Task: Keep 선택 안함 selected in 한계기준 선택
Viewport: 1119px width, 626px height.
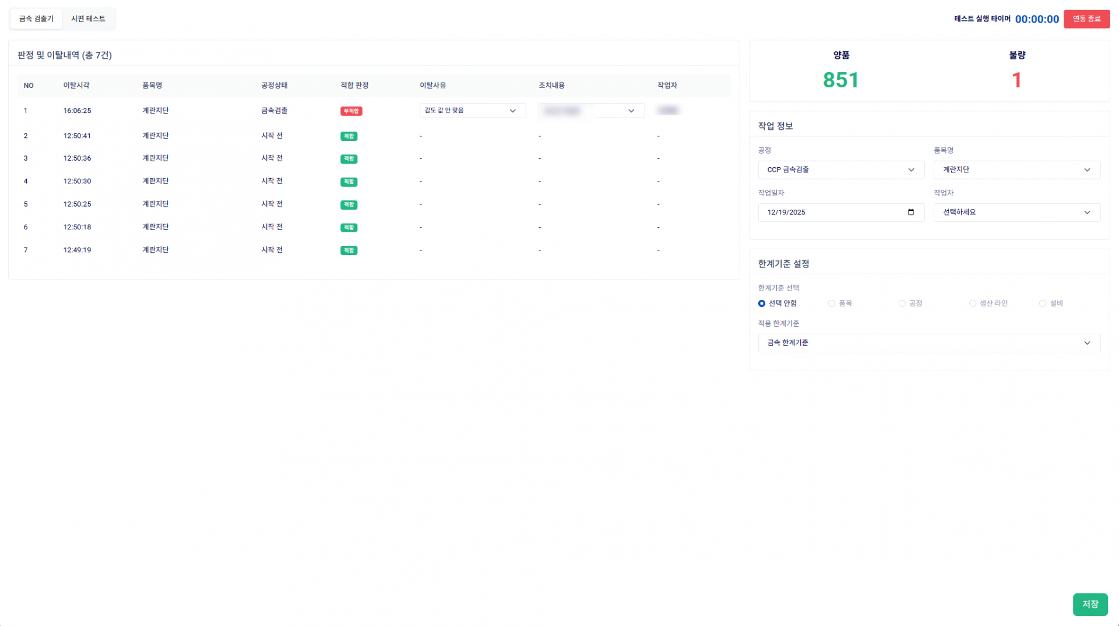Action: tap(761, 303)
